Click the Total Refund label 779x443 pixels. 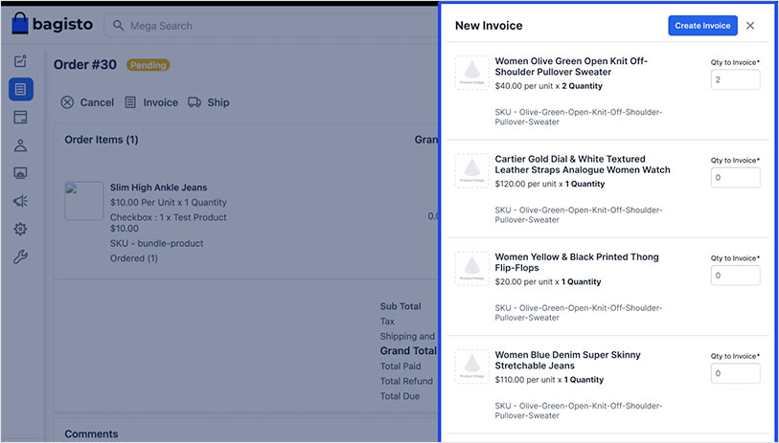pos(406,381)
